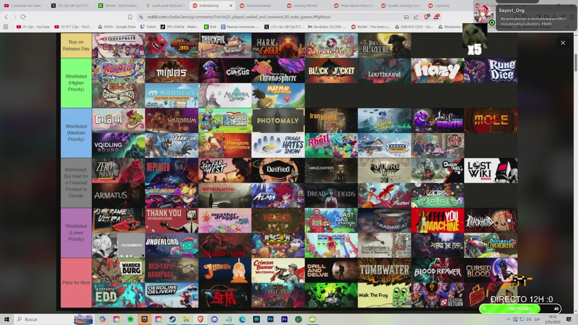578x325 pixels.
Task: Click the Last Gas Station thumbnail
Action: click(331, 220)
